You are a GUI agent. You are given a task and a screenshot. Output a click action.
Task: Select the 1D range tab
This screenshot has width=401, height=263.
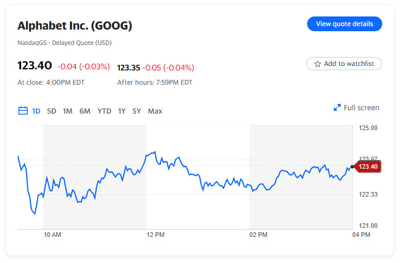(x=36, y=111)
